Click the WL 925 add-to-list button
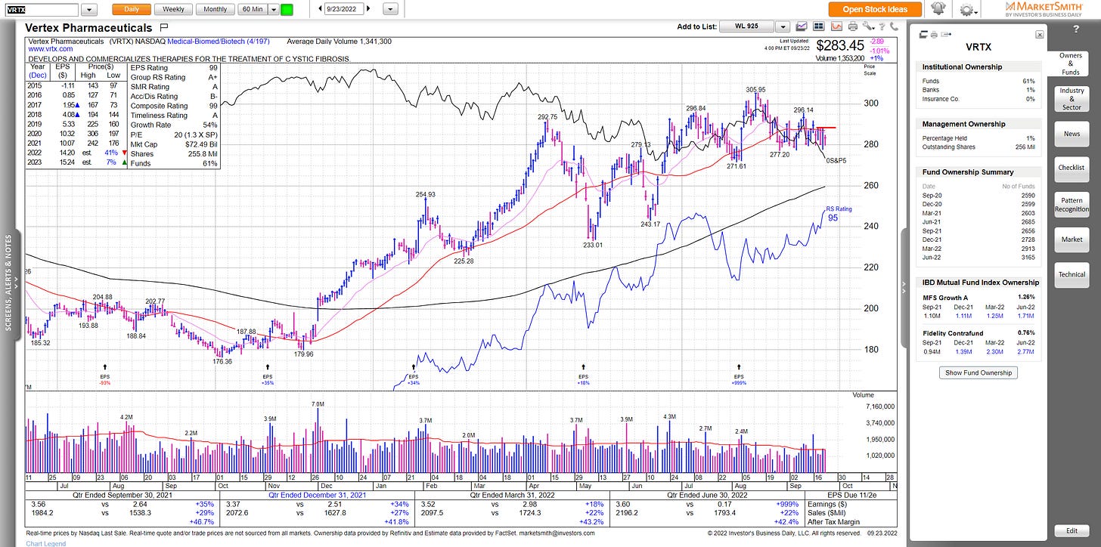This screenshot has height=547, width=1101. pyautogui.click(x=747, y=26)
